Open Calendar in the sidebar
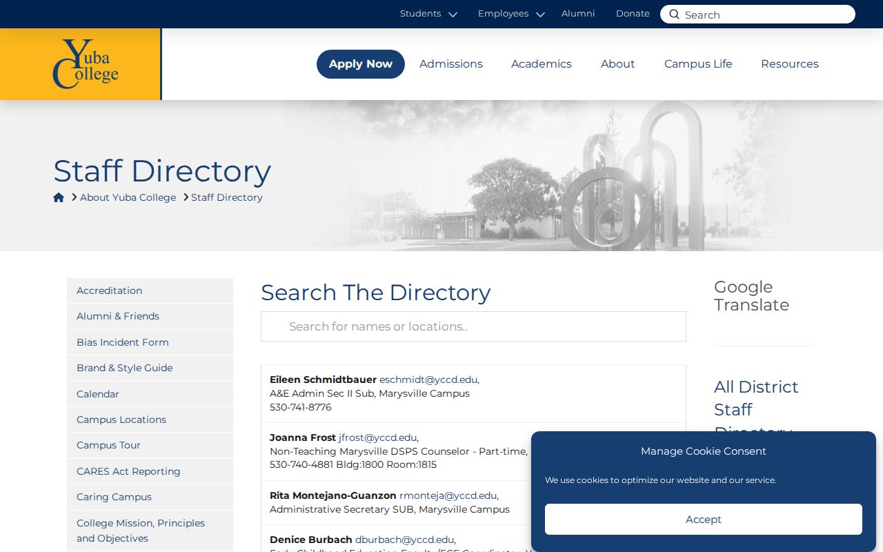Viewport: 883px width, 552px height. pos(150,394)
